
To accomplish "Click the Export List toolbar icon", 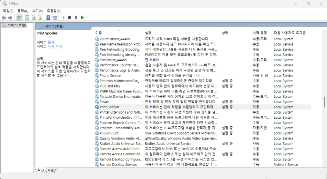I will coord(40,18).
